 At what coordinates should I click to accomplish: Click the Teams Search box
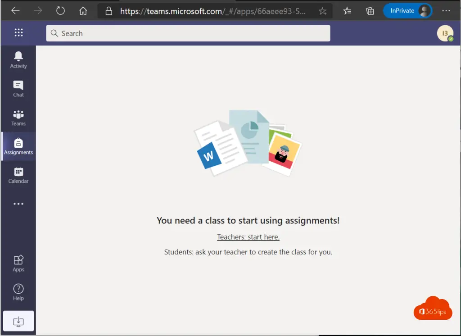tap(188, 33)
